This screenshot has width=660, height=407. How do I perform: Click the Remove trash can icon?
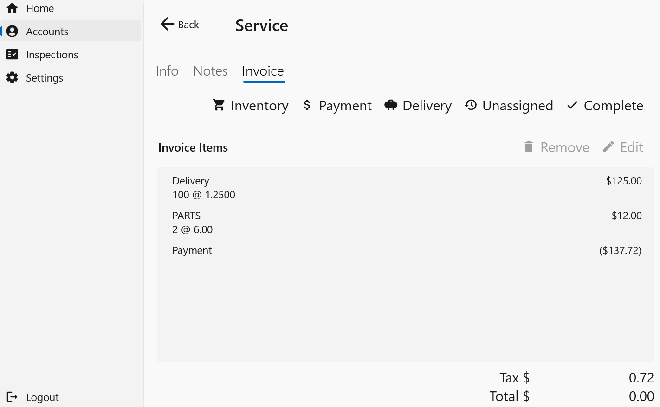[x=529, y=147]
